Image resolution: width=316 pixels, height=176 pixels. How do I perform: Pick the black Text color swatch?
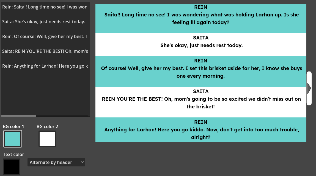click(x=12, y=166)
